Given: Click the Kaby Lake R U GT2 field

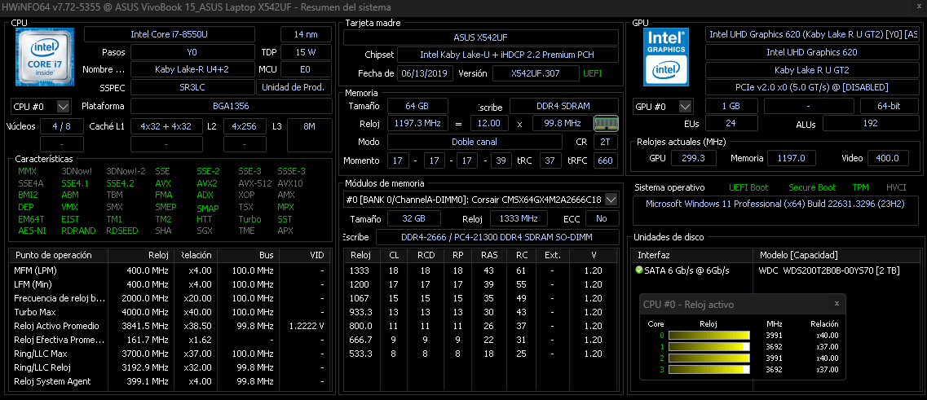Looking at the screenshot, I should pos(811,70).
